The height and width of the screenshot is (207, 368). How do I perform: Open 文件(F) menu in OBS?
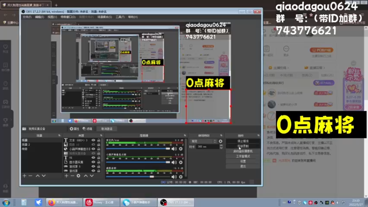point(27,17)
